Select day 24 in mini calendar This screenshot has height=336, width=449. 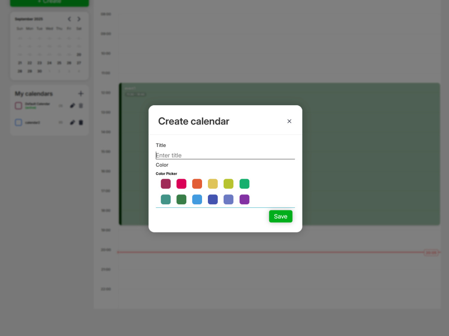click(x=49, y=63)
